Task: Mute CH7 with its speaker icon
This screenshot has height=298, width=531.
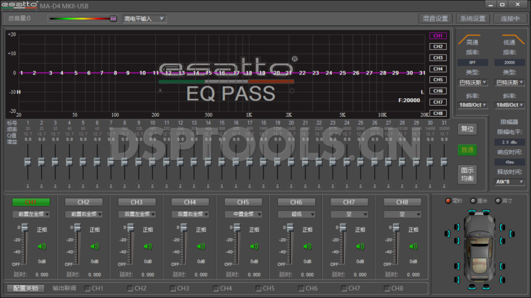Action: 360,246
